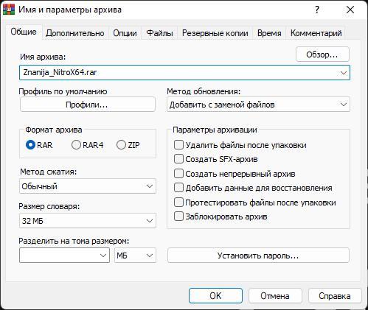Toggle Заблокировать архив checkbox
This screenshot has height=310, width=368.
pos(178,216)
